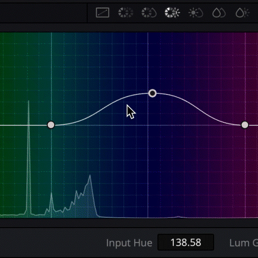Select the dark control point at curve peak
The width and height of the screenshot is (258, 258).
point(152,93)
